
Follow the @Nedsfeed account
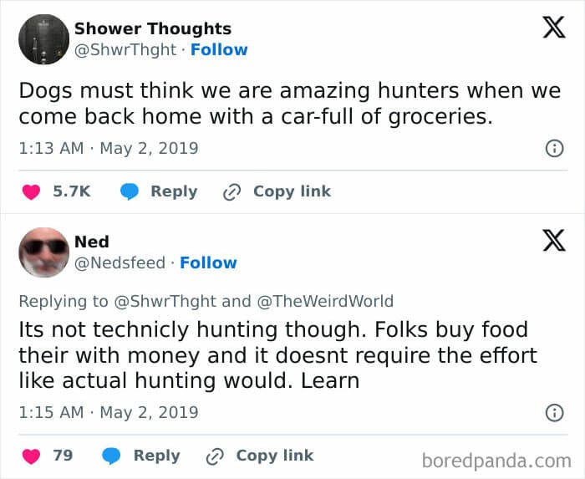click(x=208, y=262)
